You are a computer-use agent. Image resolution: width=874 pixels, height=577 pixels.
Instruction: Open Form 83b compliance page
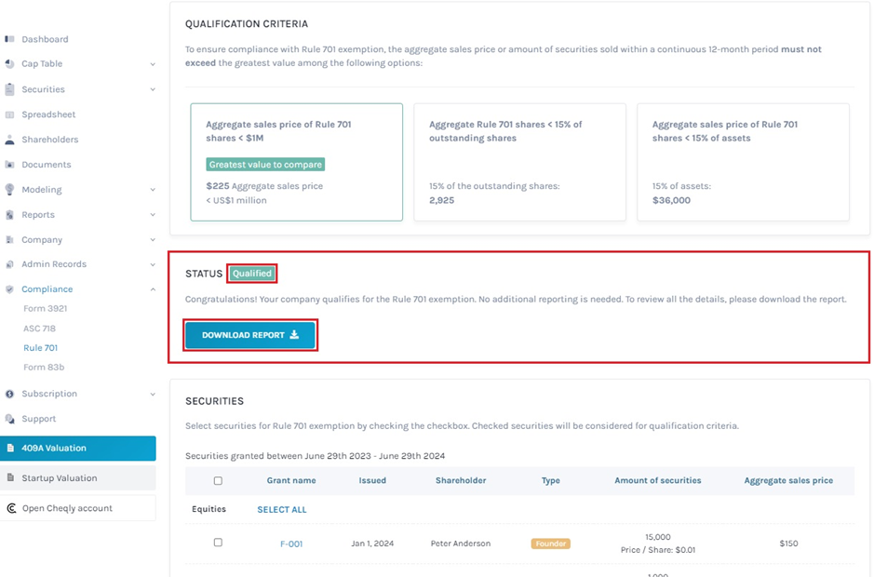(x=44, y=368)
